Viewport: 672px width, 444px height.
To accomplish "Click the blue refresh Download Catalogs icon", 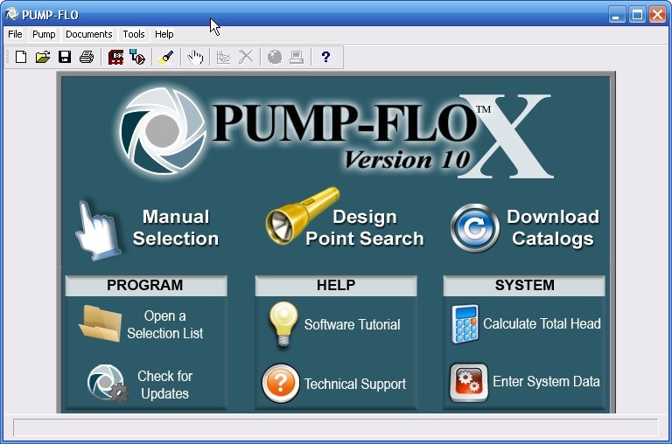I will 475,228.
